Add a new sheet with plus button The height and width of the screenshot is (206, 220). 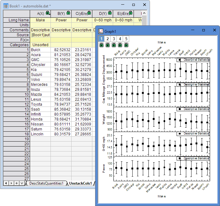(16, 183)
